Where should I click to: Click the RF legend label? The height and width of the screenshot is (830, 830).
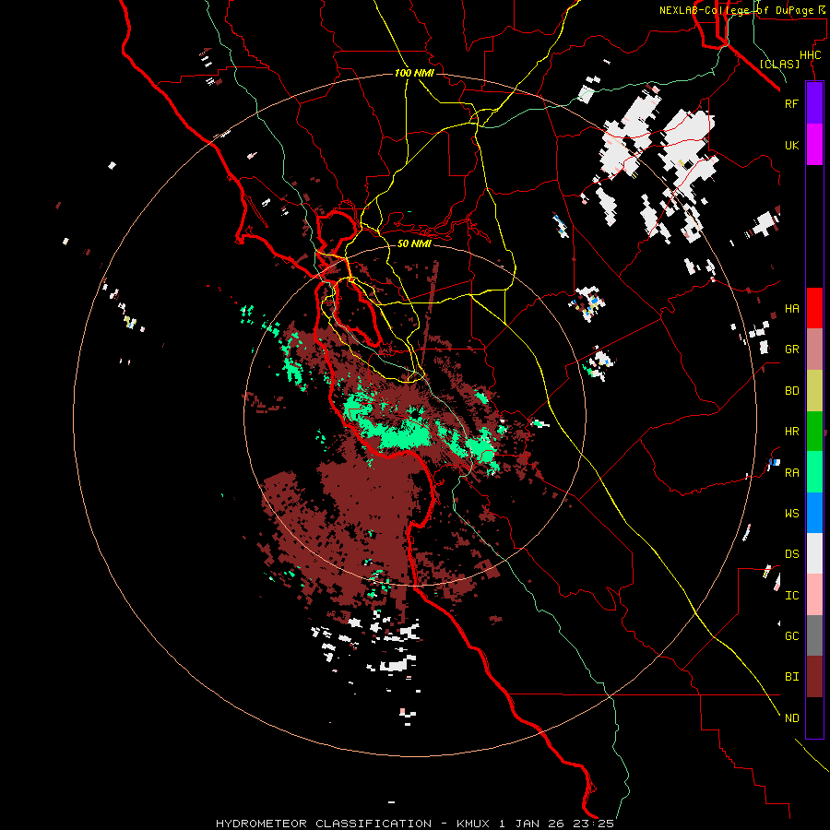tap(791, 103)
